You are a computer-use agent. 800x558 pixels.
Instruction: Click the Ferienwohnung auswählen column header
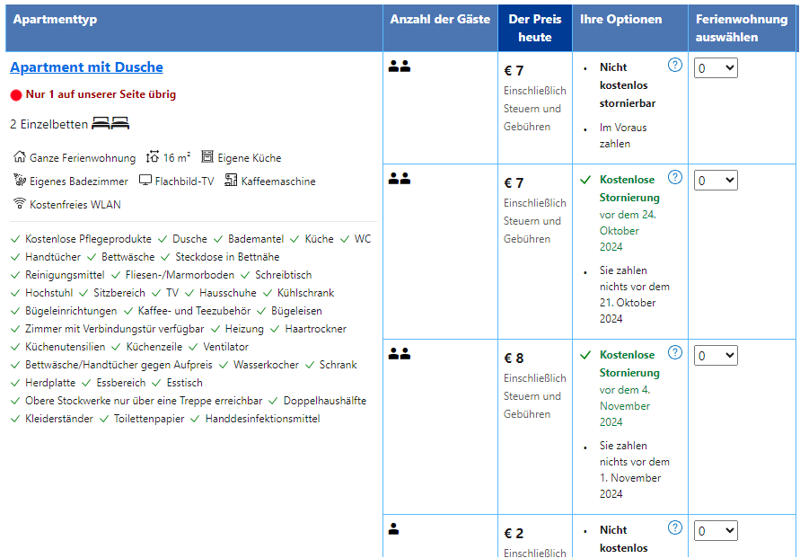pos(743,28)
